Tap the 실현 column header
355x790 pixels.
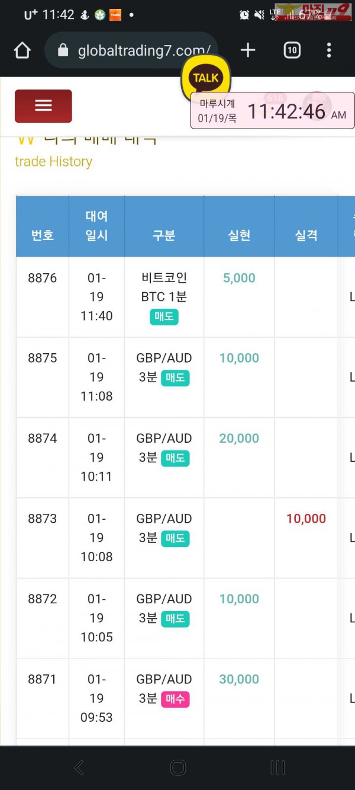click(x=239, y=235)
